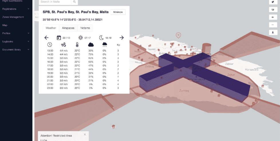Click the wind speed column icon
Viewport: 280px width, 141px height.
pyautogui.click(x=63, y=45)
